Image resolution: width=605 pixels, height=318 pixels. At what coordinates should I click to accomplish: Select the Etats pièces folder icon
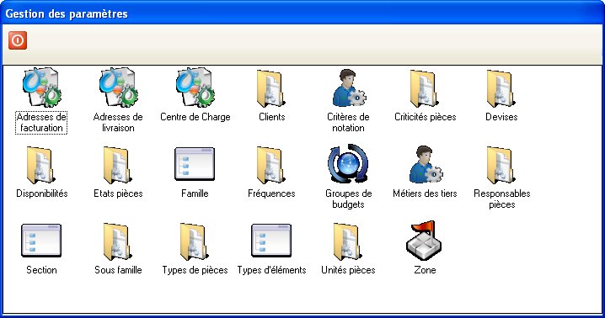[118, 166]
